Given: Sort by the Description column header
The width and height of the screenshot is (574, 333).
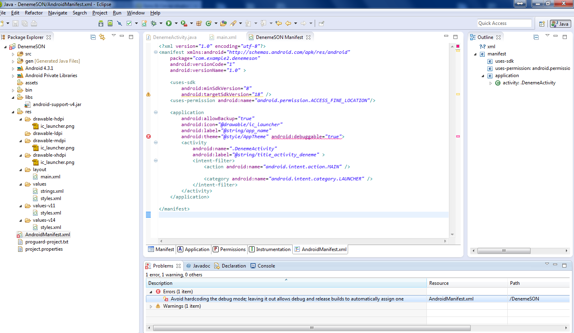Looking at the screenshot, I should point(286,283).
